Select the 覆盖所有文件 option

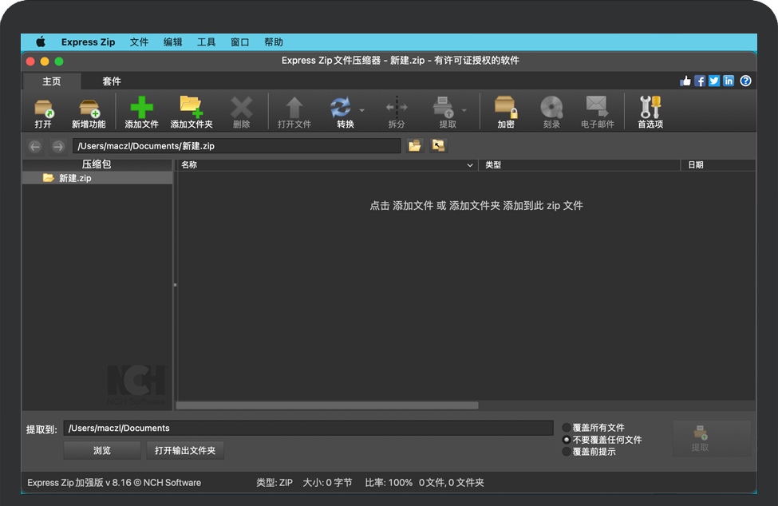point(567,429)
